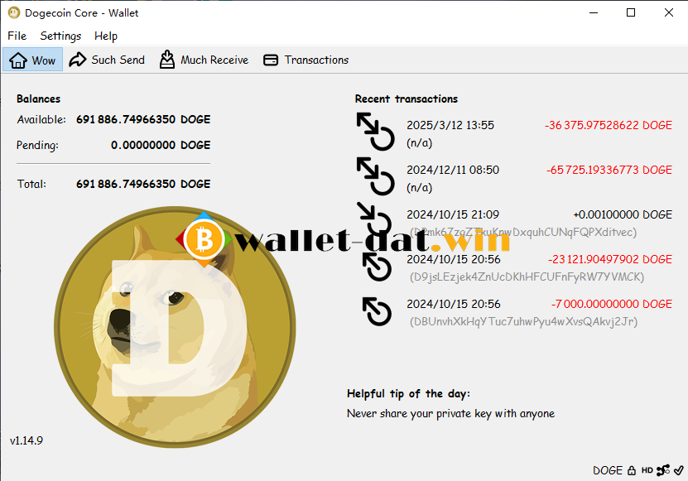The height and width of the screenshot is (481, 688).
Task: Close the Dogecoin Core window
Action: click(x=669, y=12)
